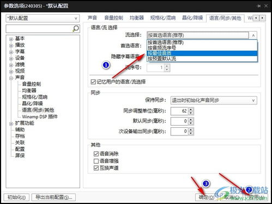Increase 次设备输出同步 value
Screen dimensions: 272x204
[x=191, y=129]
